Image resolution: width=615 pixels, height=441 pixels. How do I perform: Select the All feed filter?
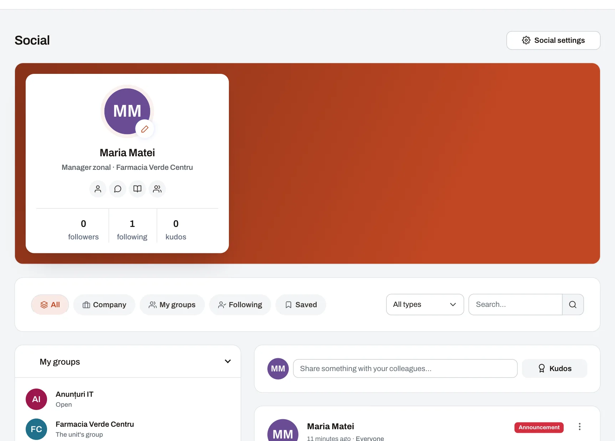point(50,305)
